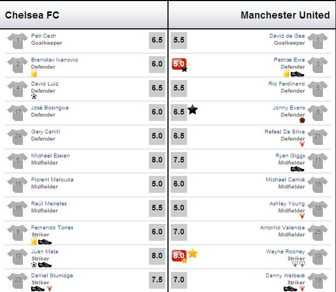Click Danny Welbeck's number 19 shirt icon
336x292 pixels.
click(x=317, y=281)
